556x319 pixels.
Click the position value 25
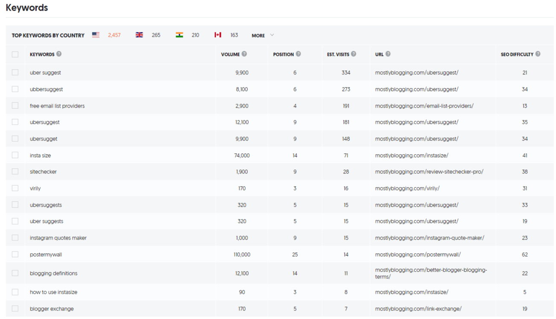tap(295, 255)
